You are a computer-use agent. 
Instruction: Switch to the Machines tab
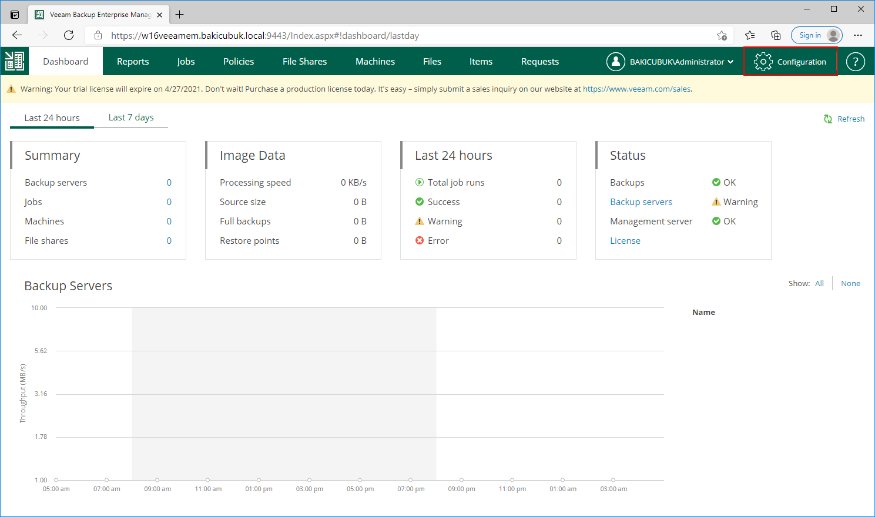click(x=375, y=61)
